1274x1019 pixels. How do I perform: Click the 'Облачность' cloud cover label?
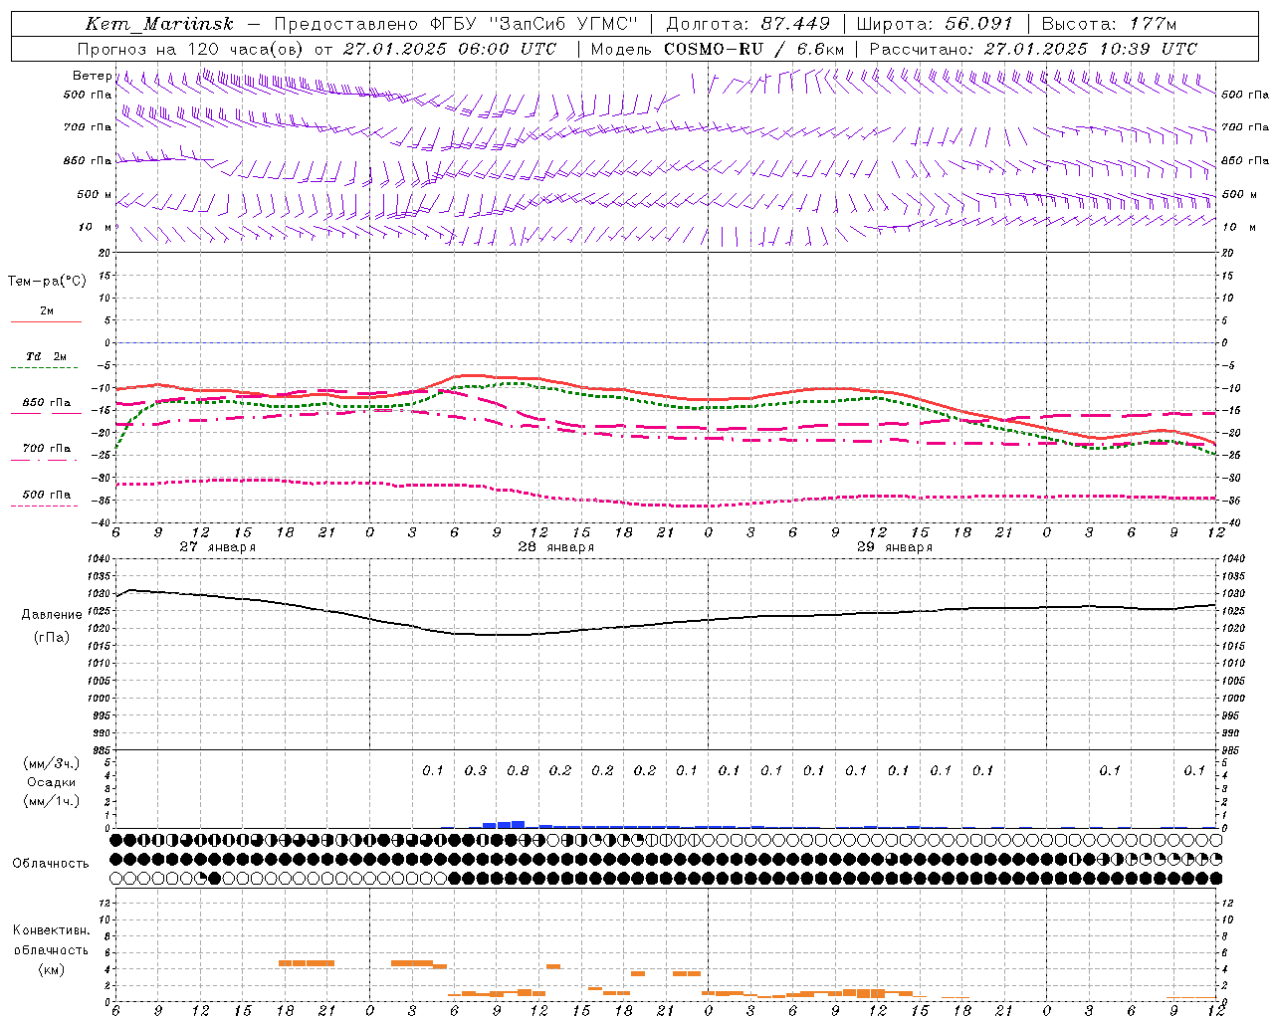[51, 864]
